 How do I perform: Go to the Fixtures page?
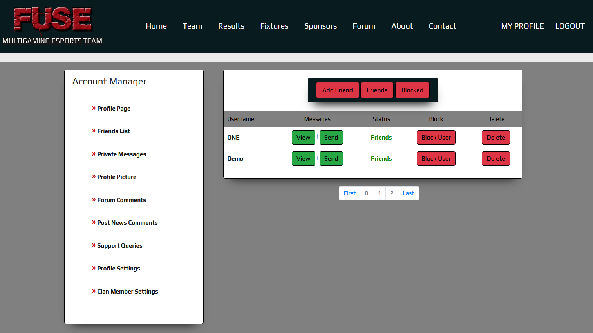(274, 26)
